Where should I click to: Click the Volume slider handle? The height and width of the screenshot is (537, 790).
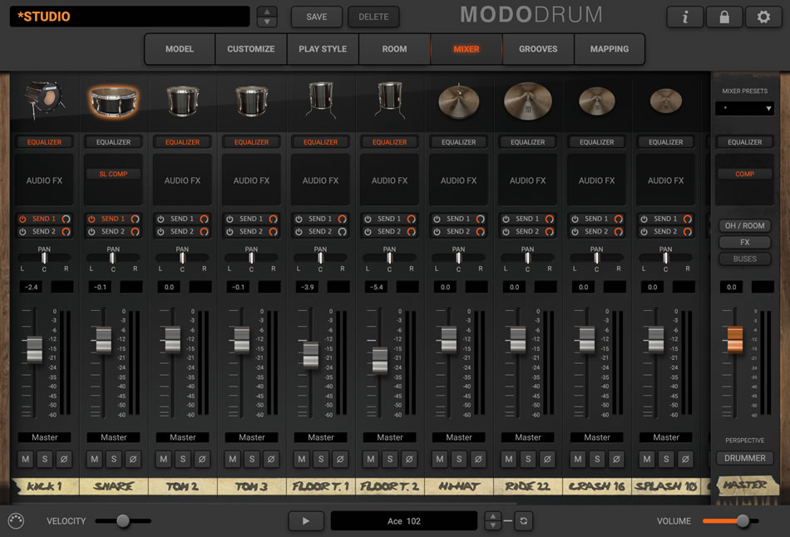click(743, 521)
